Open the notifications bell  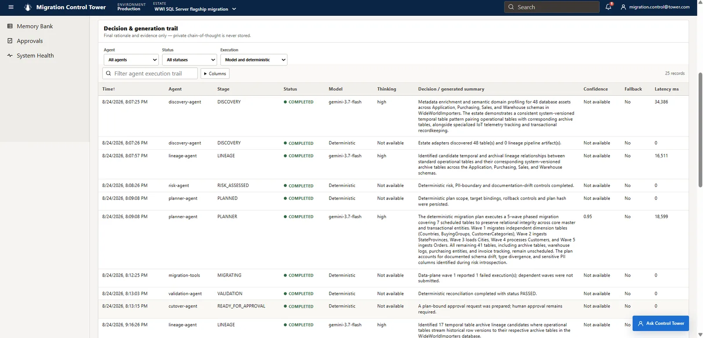609,7
